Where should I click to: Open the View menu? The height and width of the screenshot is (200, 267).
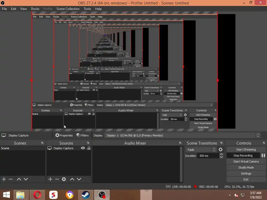pos(23,9)
